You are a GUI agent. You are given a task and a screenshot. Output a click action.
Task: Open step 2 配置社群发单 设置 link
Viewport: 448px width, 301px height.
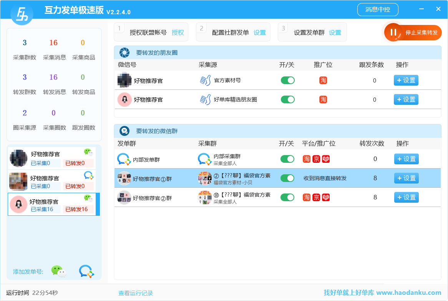point(260,33)
